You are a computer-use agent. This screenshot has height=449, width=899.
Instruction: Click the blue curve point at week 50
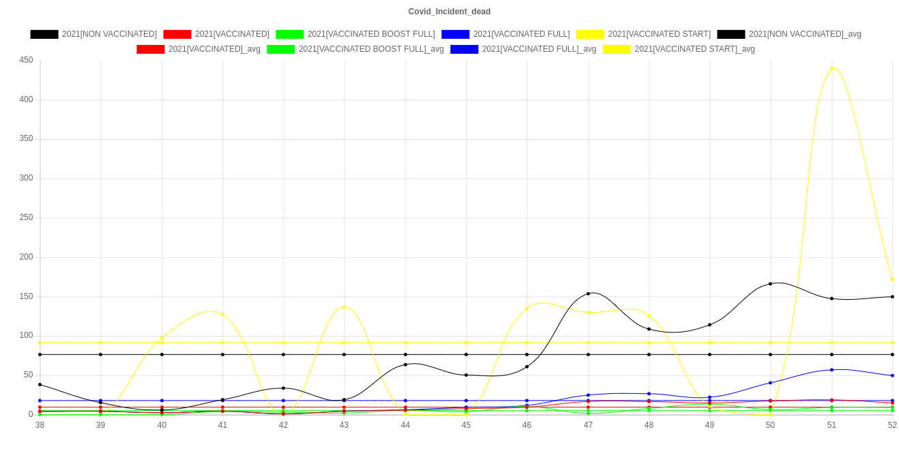pos(771,383)
